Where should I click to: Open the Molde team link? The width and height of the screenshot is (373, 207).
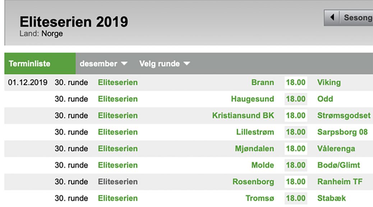[262, 165]
